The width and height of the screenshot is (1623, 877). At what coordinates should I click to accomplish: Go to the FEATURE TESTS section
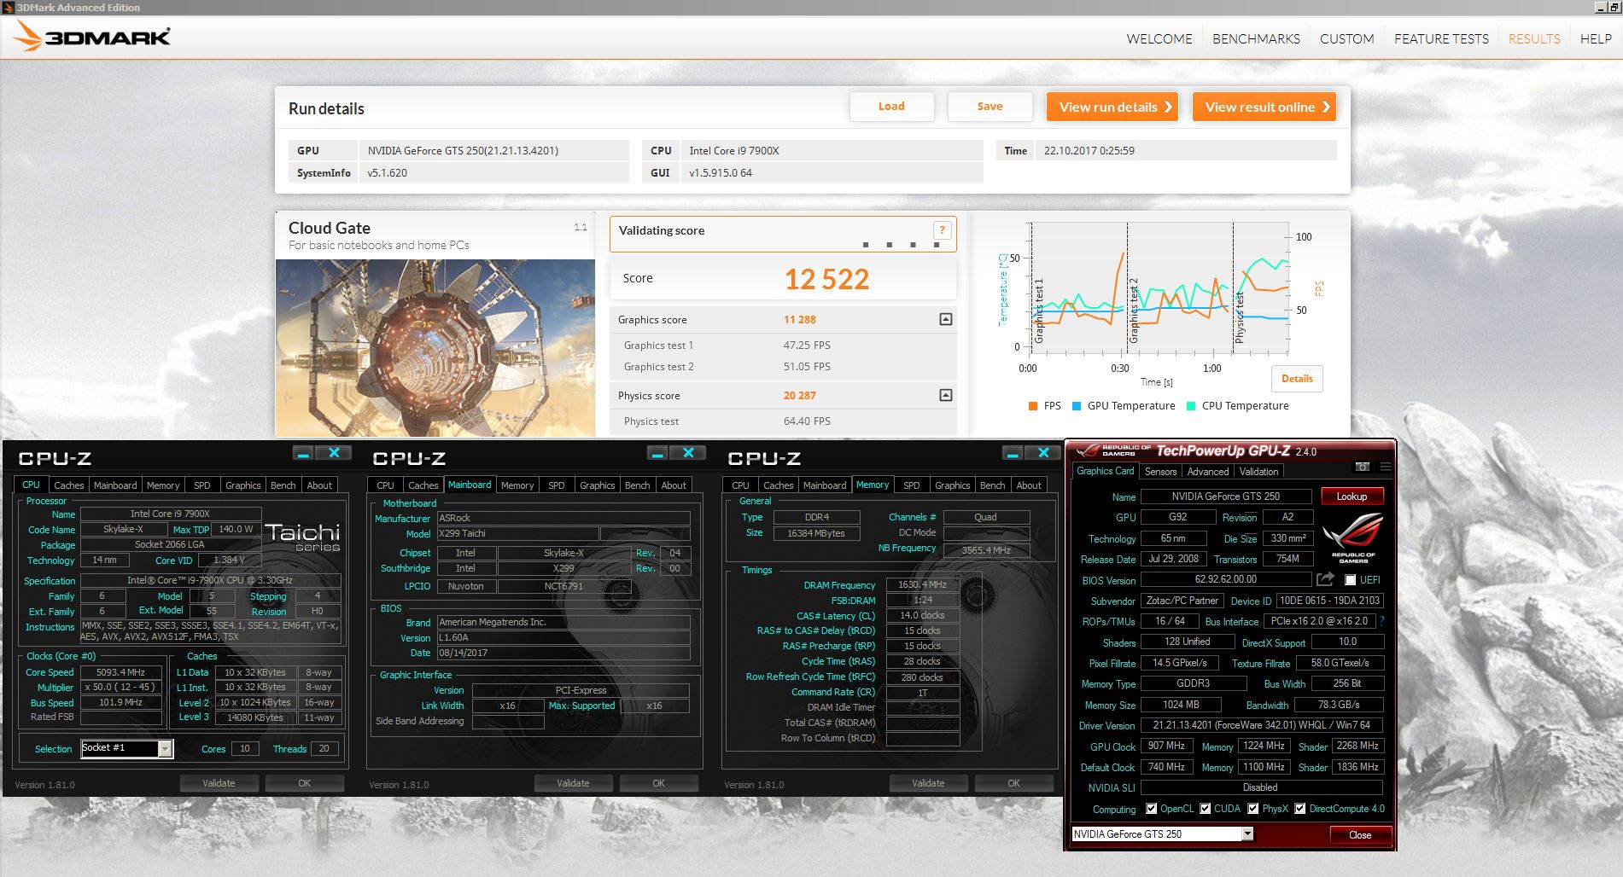coord(1441,38)
